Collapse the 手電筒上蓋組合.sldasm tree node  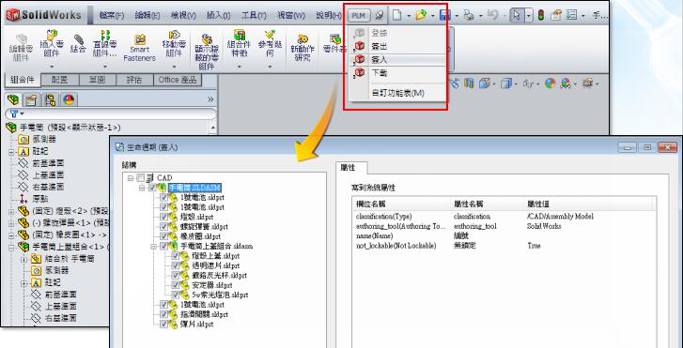tap(154, 246)
